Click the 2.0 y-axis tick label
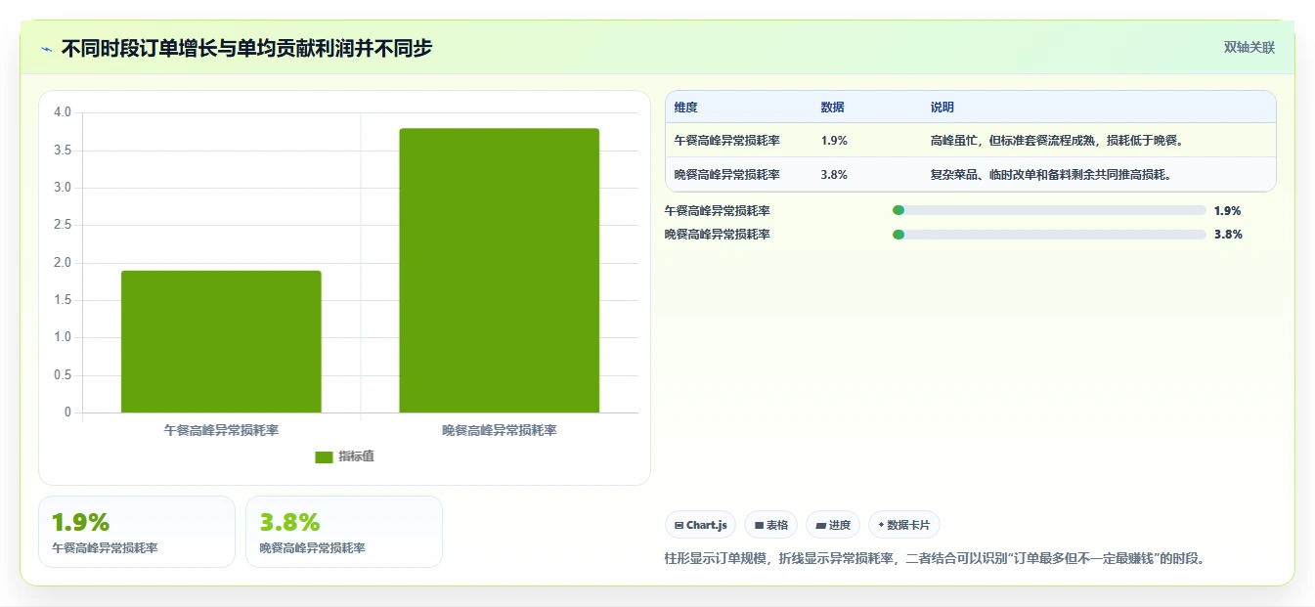The width and height of the screenshot is (1315, 607). pos(63,262)
